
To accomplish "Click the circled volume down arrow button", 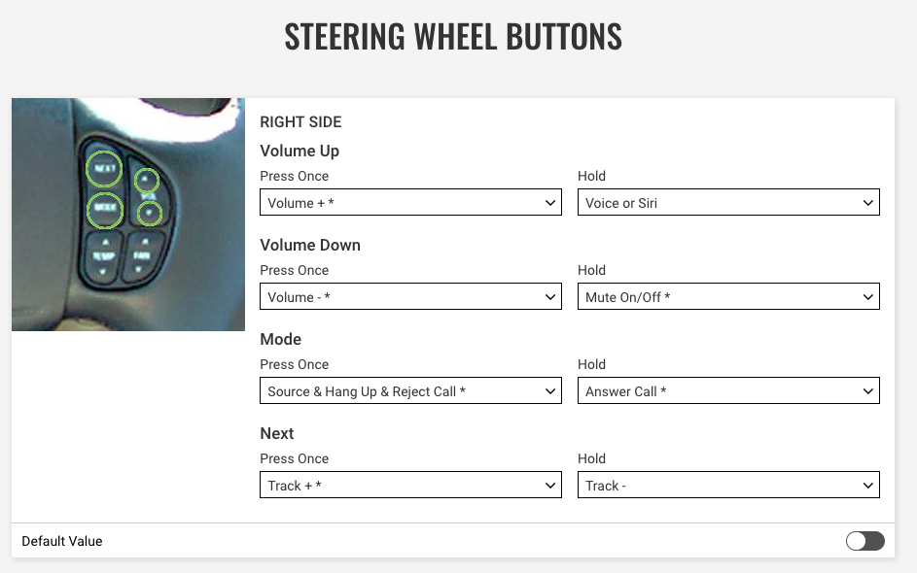I will [149, 214].
